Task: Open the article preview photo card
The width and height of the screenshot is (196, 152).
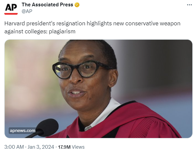Action: [98, 89]
